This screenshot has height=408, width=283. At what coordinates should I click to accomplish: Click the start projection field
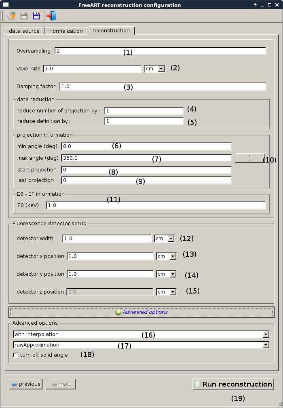pyautogui.click(x=146, y=170)
